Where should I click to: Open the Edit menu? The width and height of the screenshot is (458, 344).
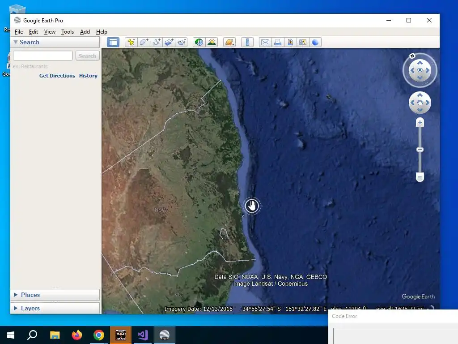[x=33, y=32]
